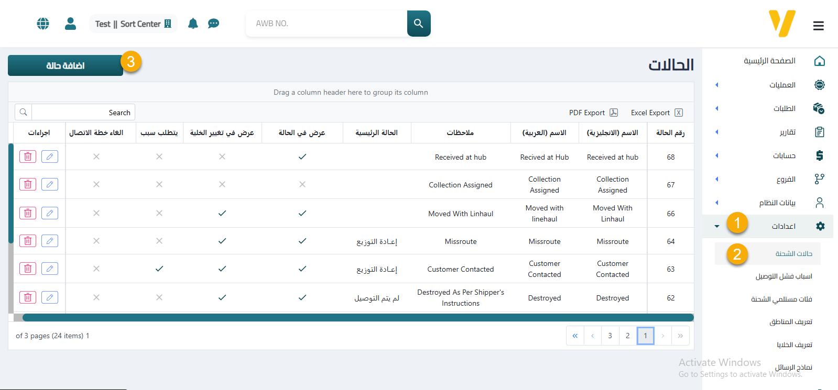Select تعريف المناطق submenu item
838x390 pixels.
(x=791, y=322)
